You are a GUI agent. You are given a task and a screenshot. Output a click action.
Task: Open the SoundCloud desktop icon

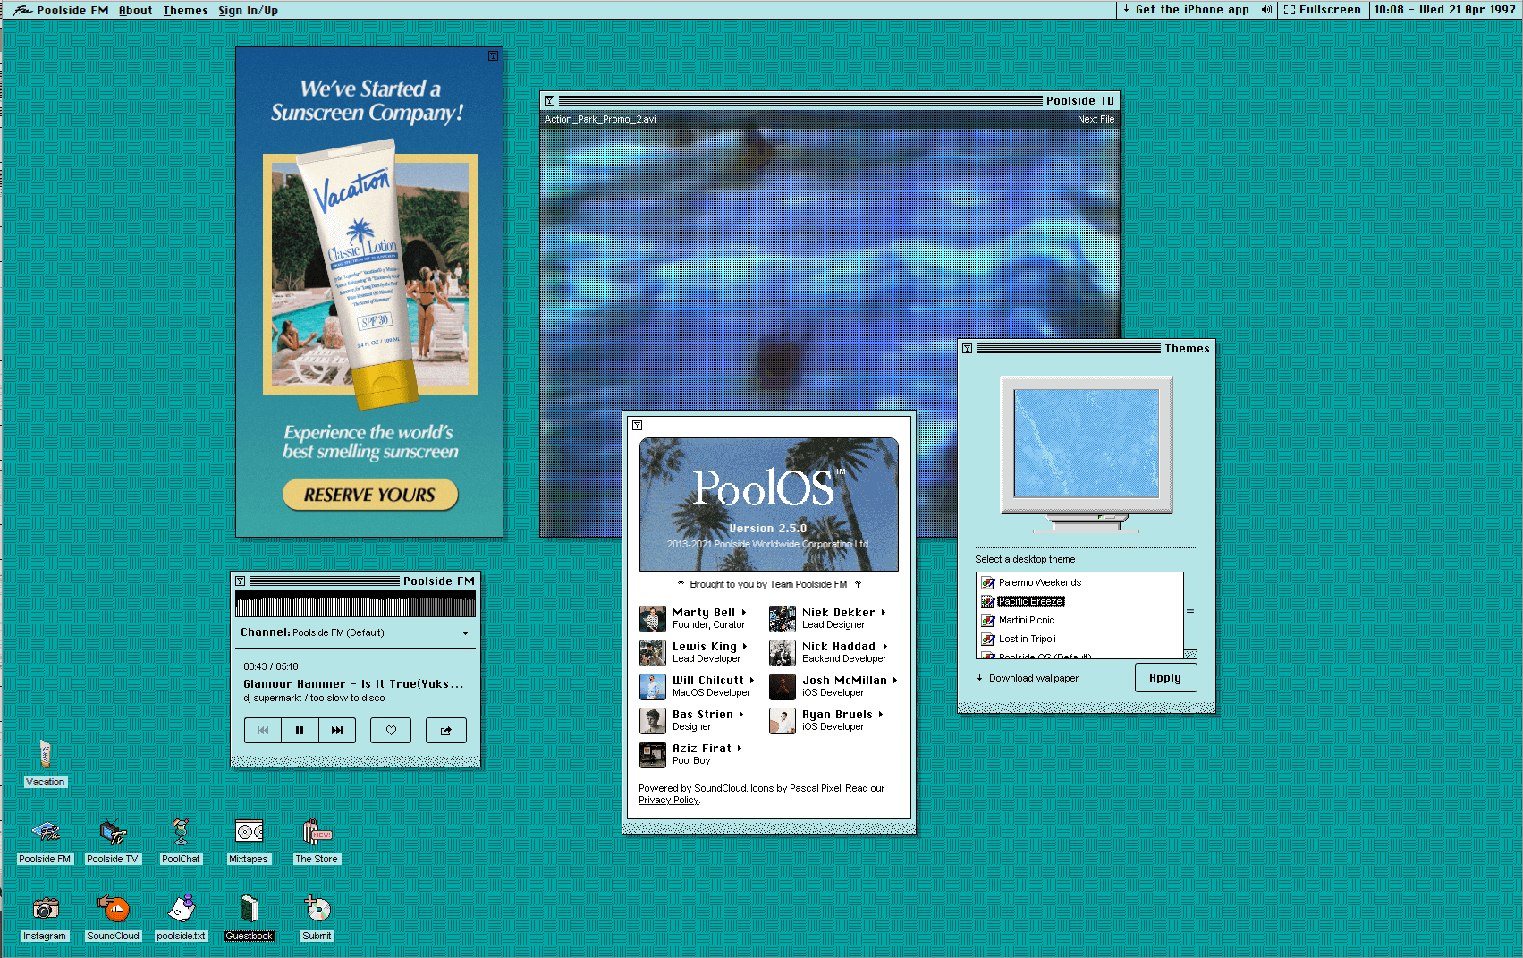coord(114,918)
